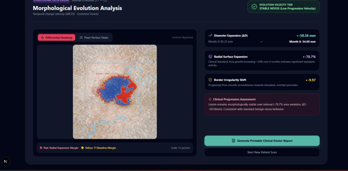Click the Month 0: 85.25 mm text
348x171 pixels.
click(x=221, y=41)
